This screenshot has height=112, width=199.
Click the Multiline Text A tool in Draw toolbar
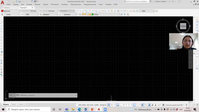pos(1,72)
